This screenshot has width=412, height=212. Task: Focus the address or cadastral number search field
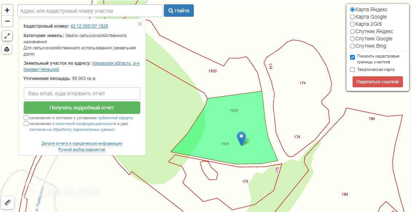tap(90, 11)
